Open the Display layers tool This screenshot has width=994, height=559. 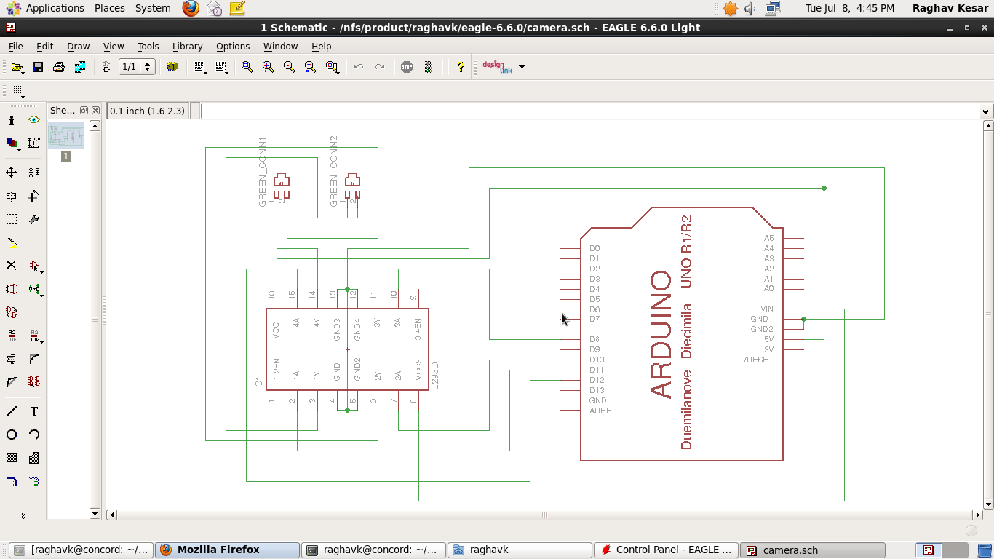point(12,143)
